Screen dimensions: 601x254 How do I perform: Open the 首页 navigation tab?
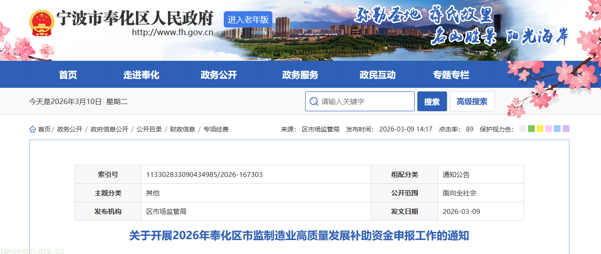68,75
